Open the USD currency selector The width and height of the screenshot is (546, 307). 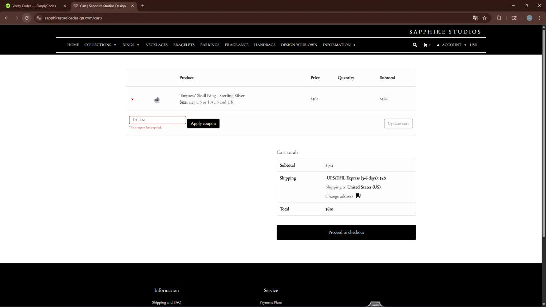pos(474,45)
